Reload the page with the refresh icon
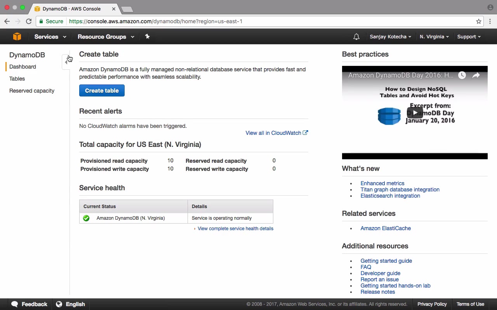 click(29, 21)
